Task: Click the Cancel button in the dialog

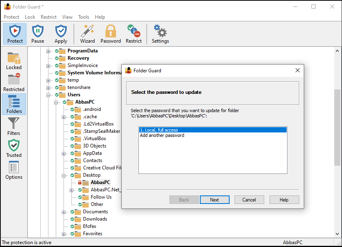Action: click(249, 200)
